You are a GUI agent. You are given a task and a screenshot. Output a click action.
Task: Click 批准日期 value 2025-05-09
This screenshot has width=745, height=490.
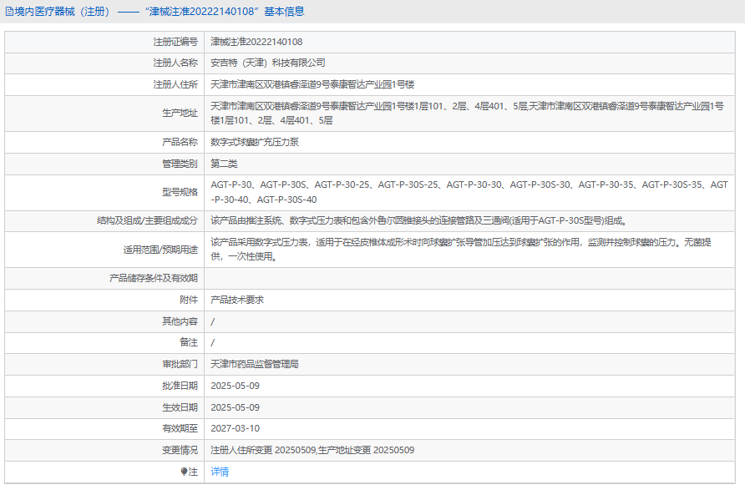[x=236, y=386]
